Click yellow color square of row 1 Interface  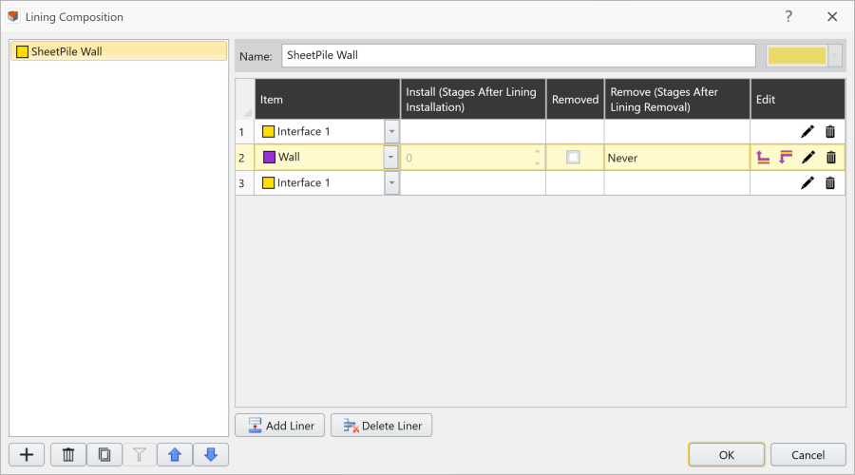(x=268, y=131)
